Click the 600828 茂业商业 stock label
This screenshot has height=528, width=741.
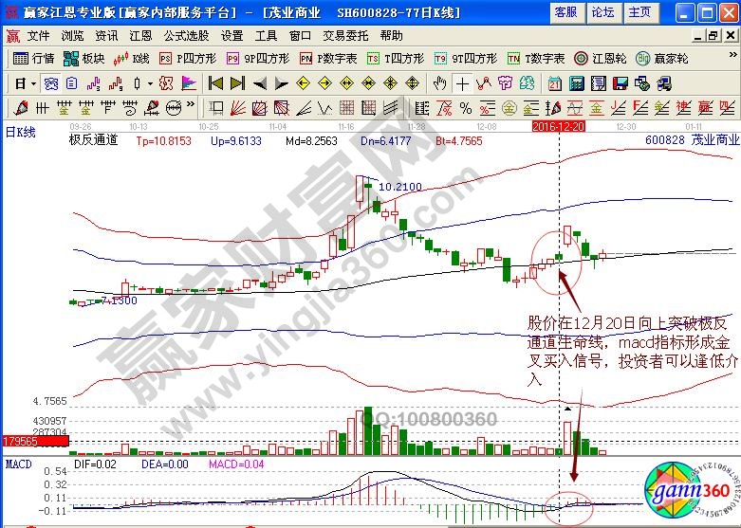click(x=692, y=139)
